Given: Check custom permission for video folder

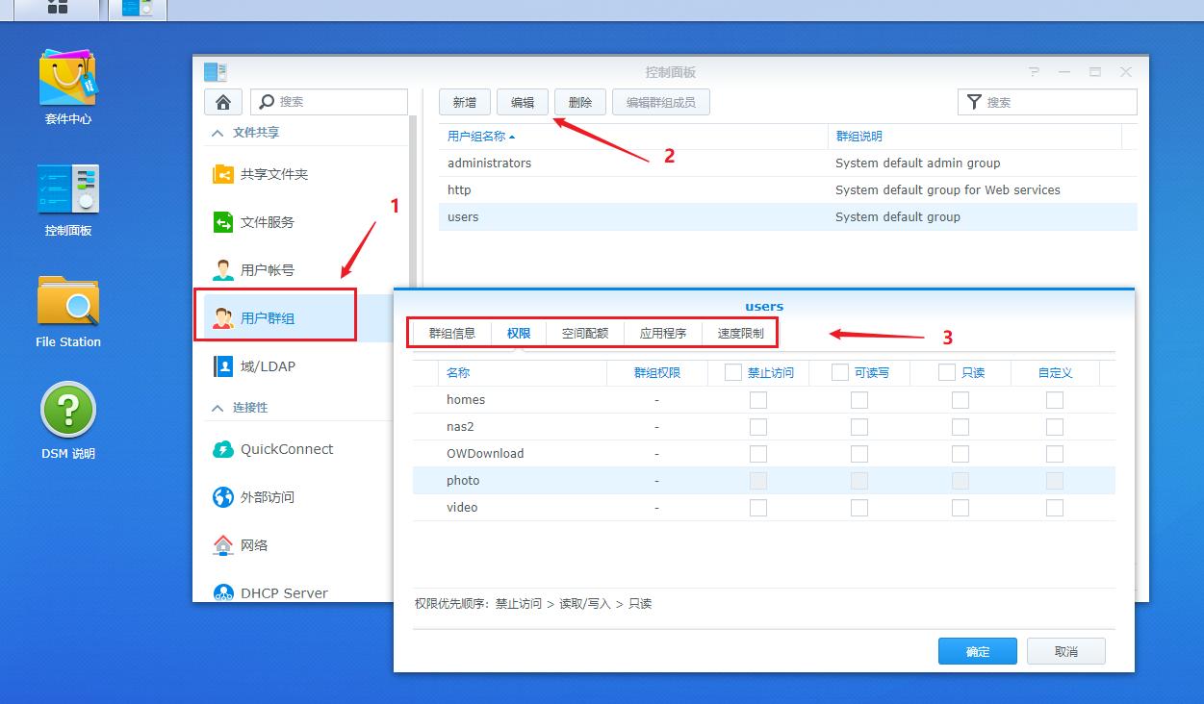Looking at the screenshot, I should 1055,508.
